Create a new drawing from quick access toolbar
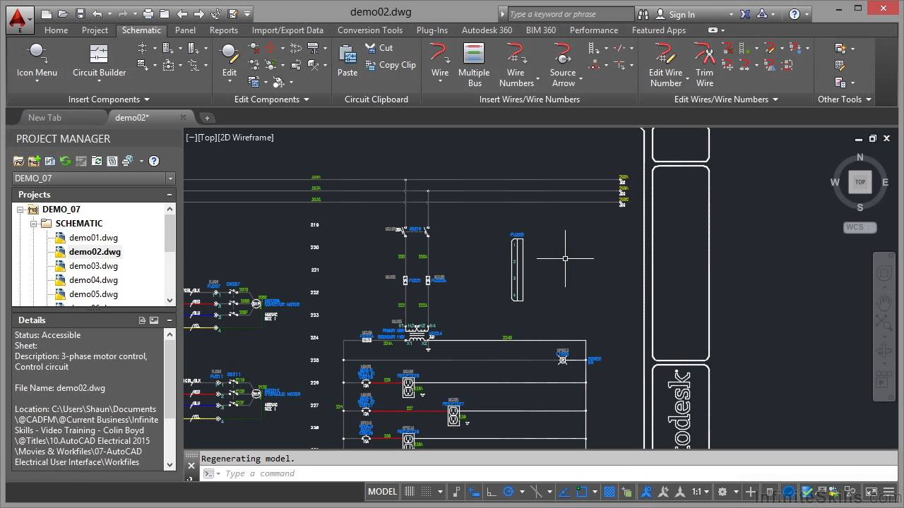Screen dimensions: 904x508 pos(47,13)
